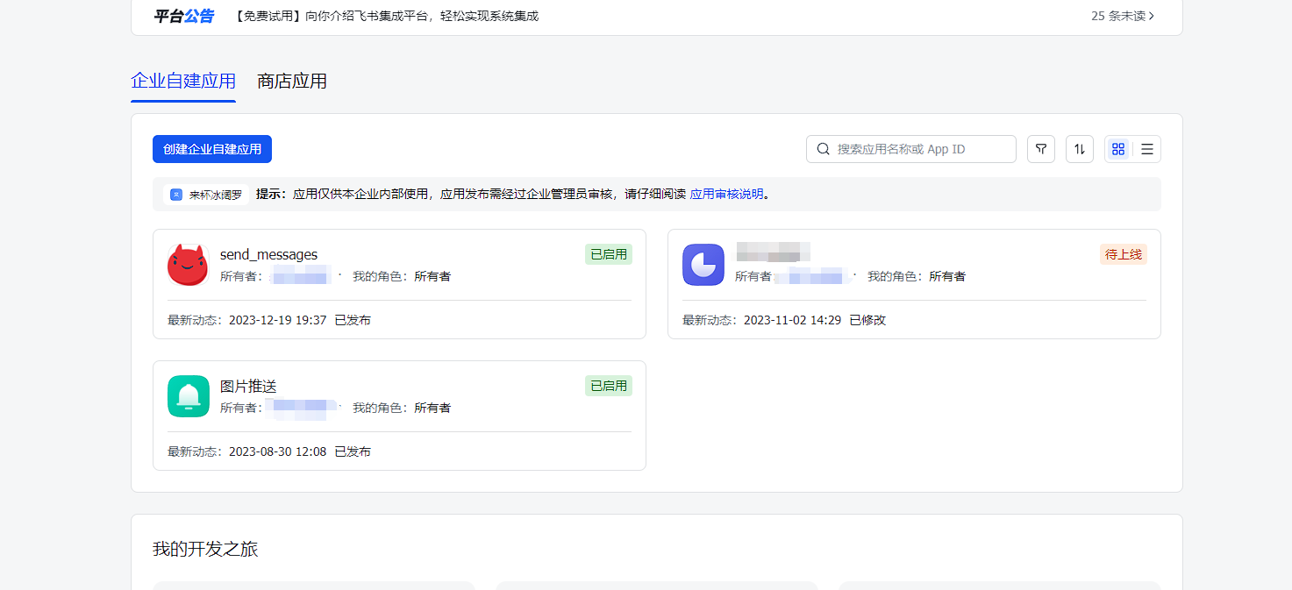The image size is (1292, 590).
Task: Click the 待上线 status badge
Action: (1123, 254)
